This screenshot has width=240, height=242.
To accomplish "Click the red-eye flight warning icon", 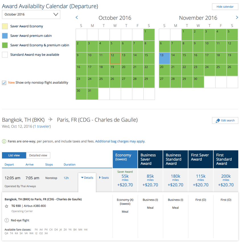I will 7,220.
